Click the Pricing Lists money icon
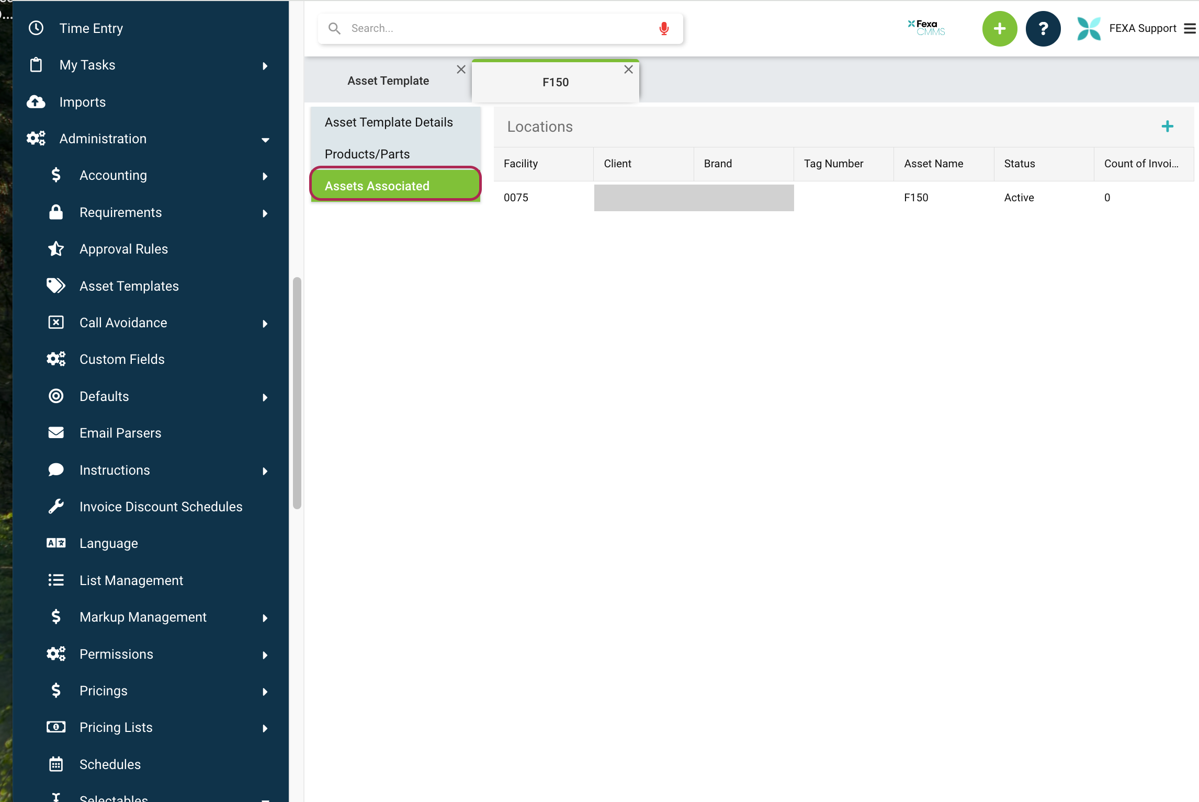1199x802 pixels. click(56, 727)
